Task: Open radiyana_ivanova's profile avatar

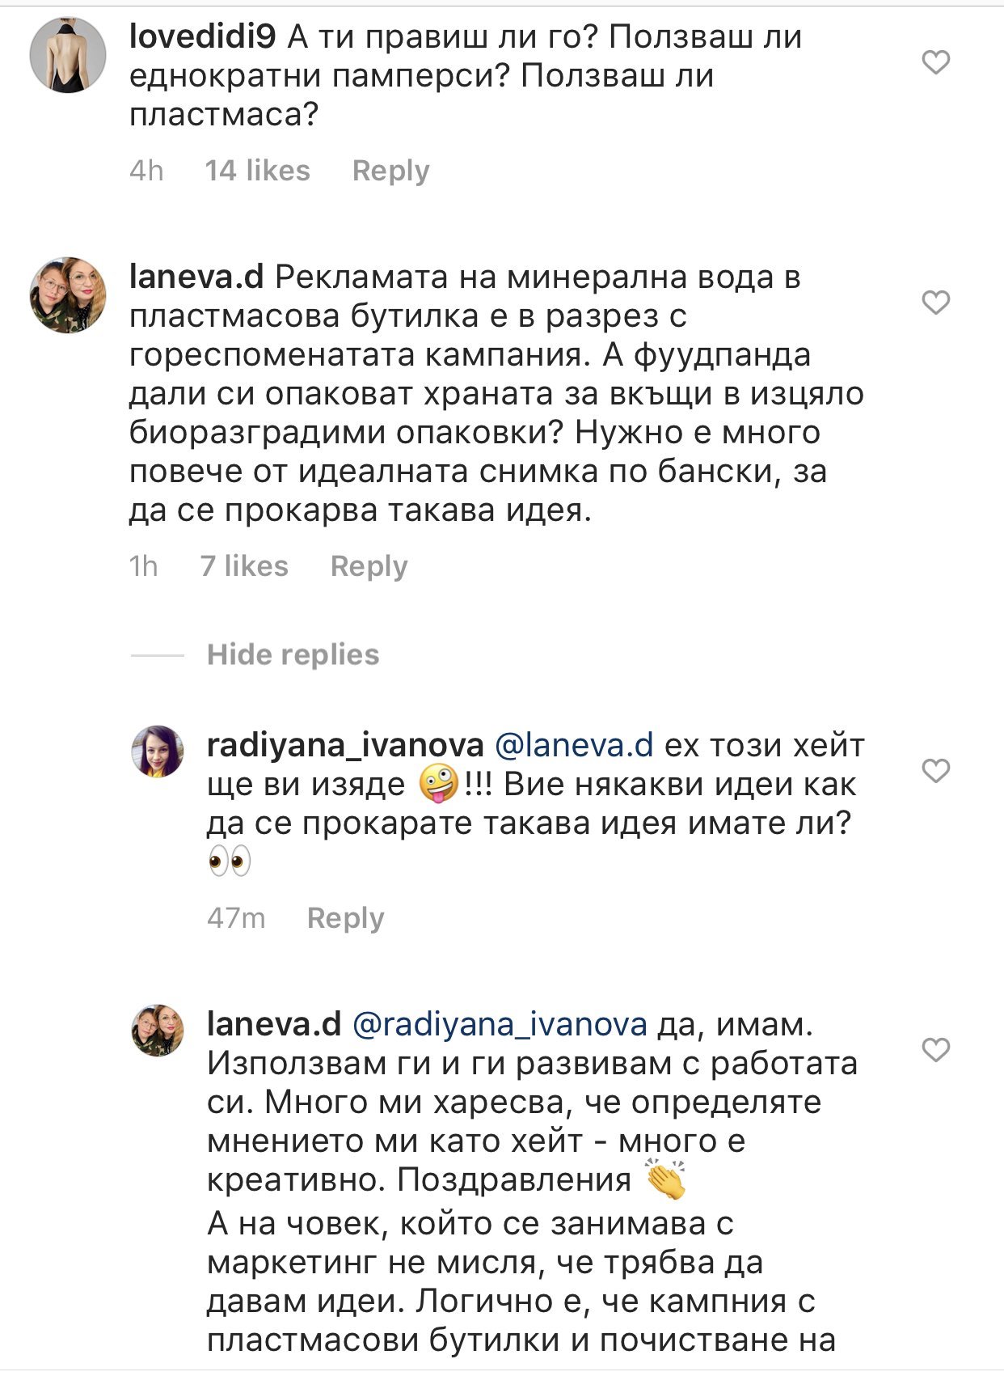Action: point(158,752)
